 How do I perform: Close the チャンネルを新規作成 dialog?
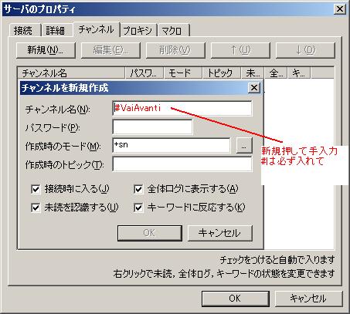254,88
